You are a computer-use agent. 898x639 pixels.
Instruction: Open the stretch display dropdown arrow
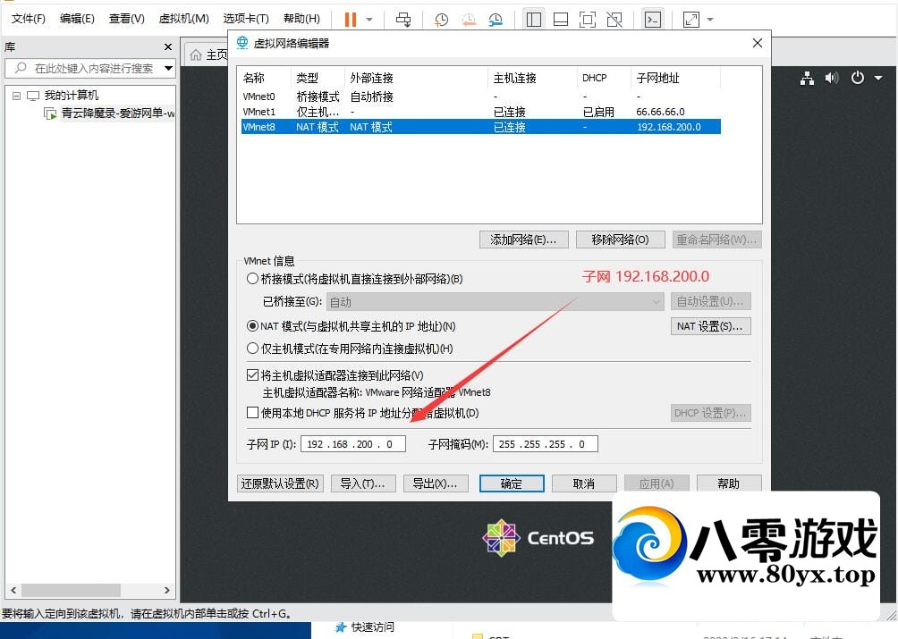pyautogui.click(x=710, y=20)
